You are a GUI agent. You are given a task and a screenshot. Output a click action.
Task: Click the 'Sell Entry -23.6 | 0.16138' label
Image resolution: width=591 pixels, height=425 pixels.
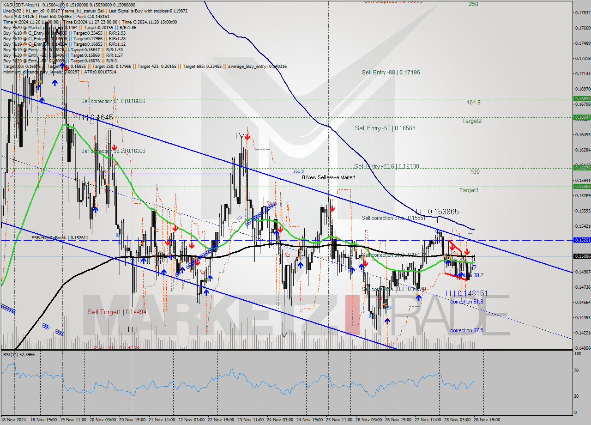tap(387, 166)
